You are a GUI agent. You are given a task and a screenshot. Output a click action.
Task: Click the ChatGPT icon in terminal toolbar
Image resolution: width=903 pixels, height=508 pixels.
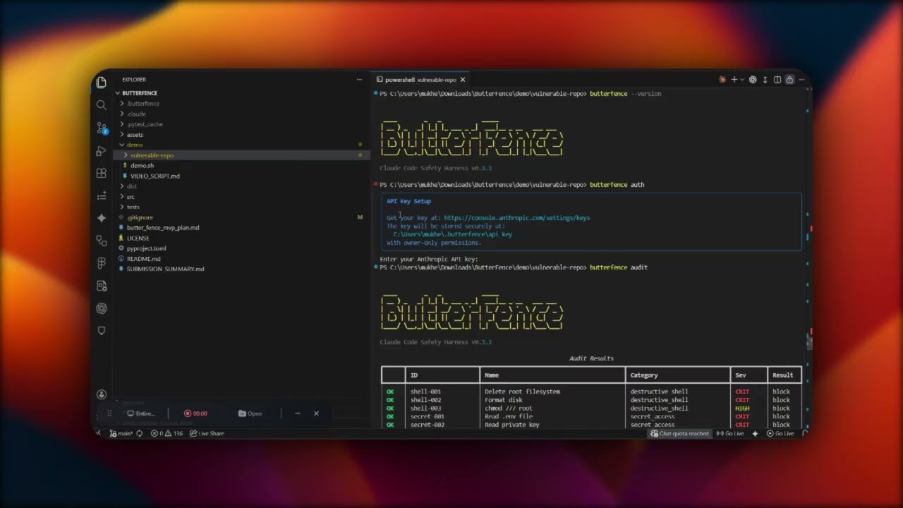click(753, 80)
